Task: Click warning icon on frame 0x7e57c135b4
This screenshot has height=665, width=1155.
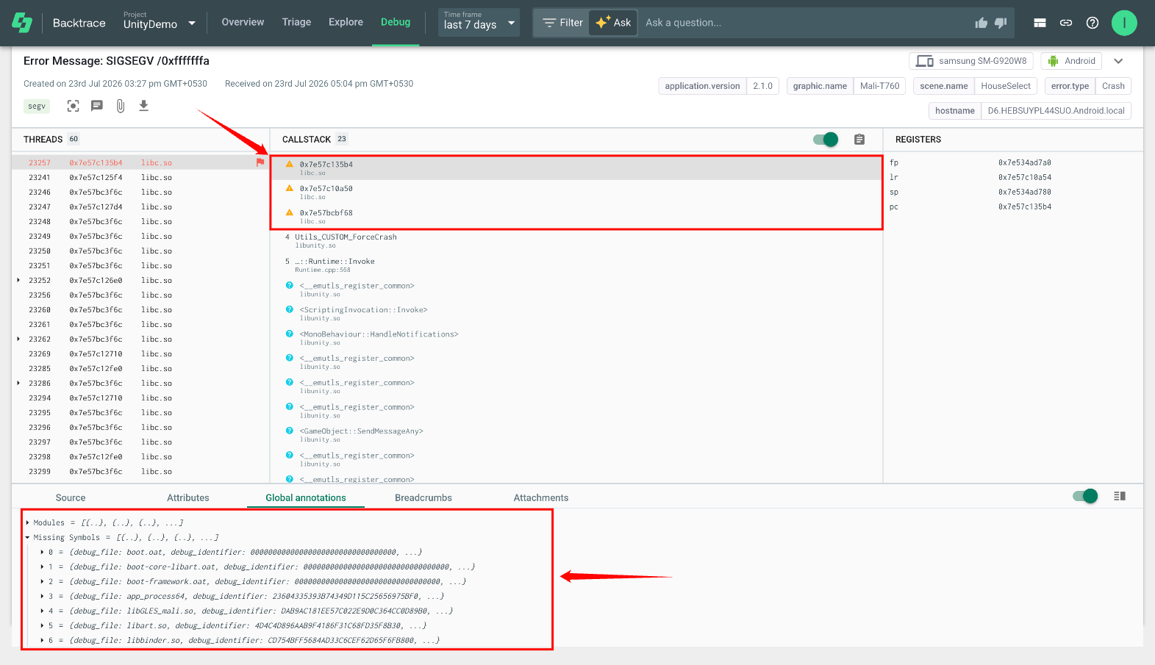Action: point(290,164)
